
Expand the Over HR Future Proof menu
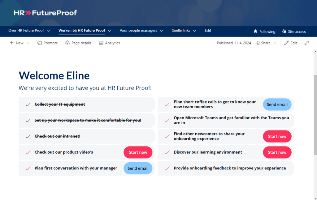click(x=26, y=31)
